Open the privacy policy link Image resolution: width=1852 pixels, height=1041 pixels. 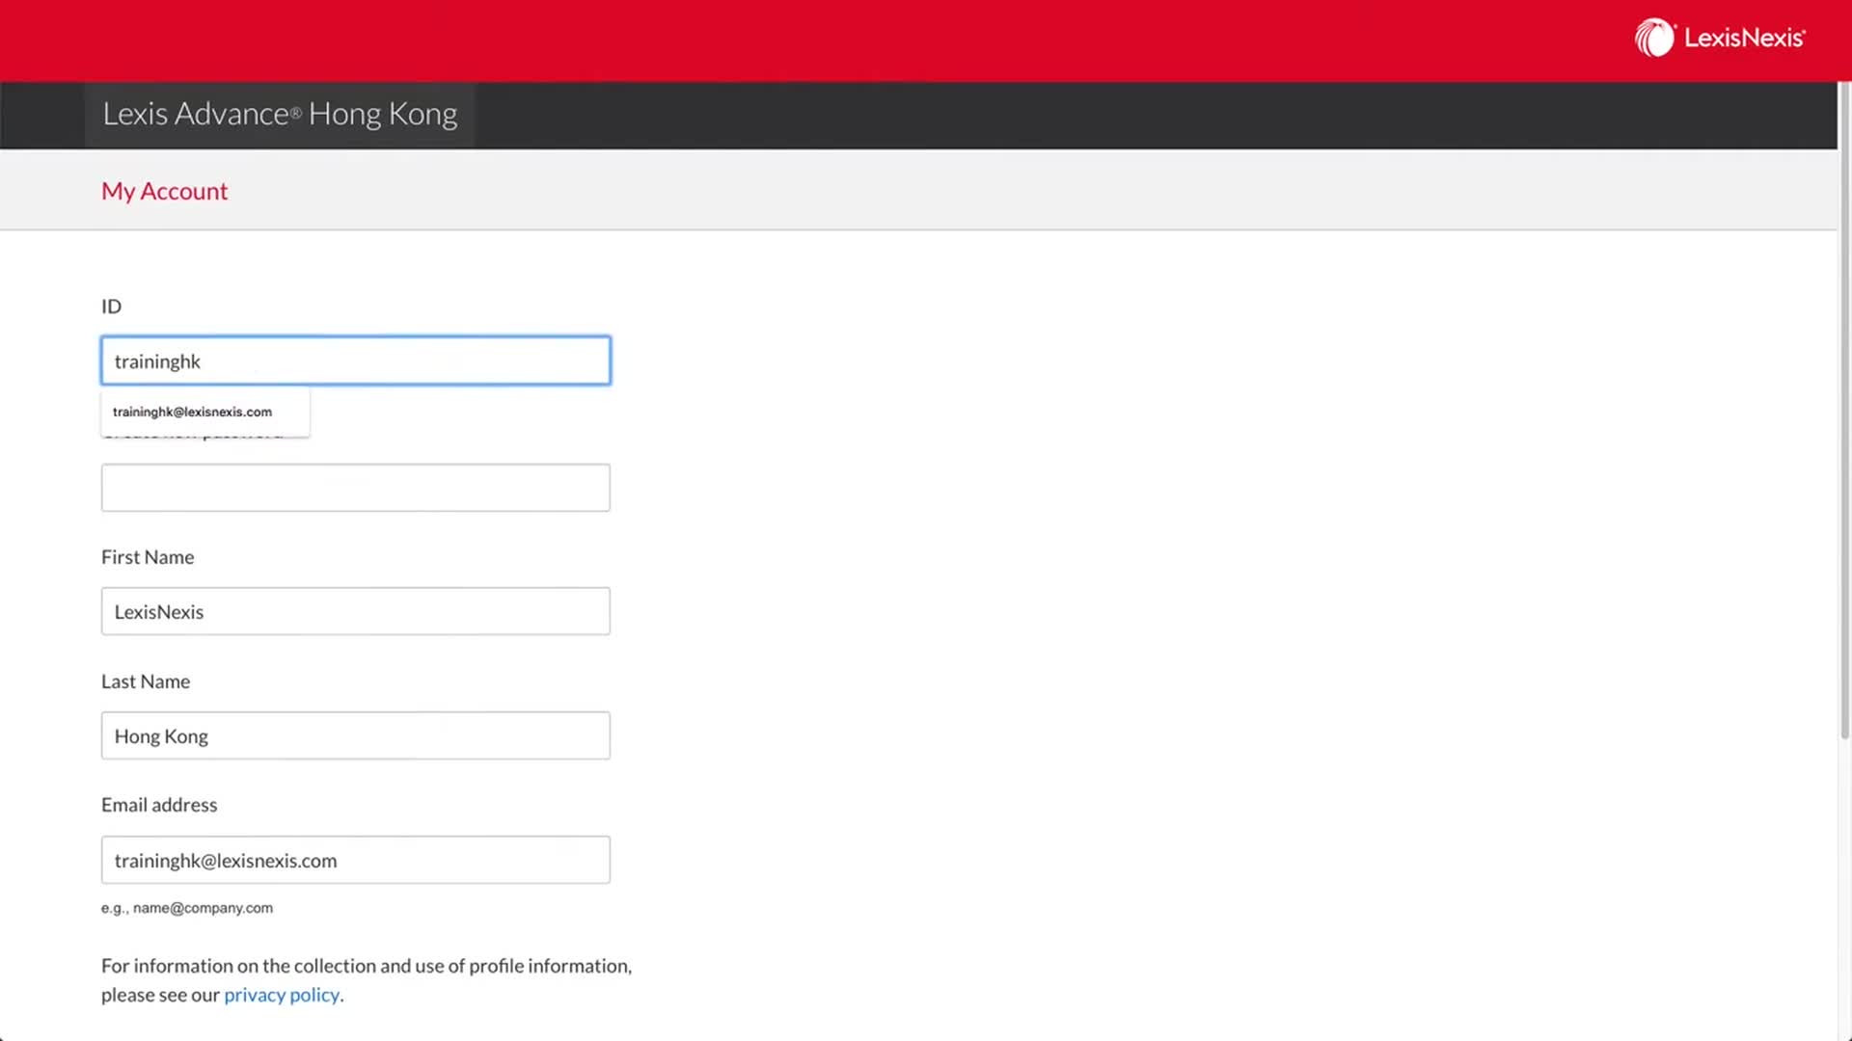click(282, 995)
